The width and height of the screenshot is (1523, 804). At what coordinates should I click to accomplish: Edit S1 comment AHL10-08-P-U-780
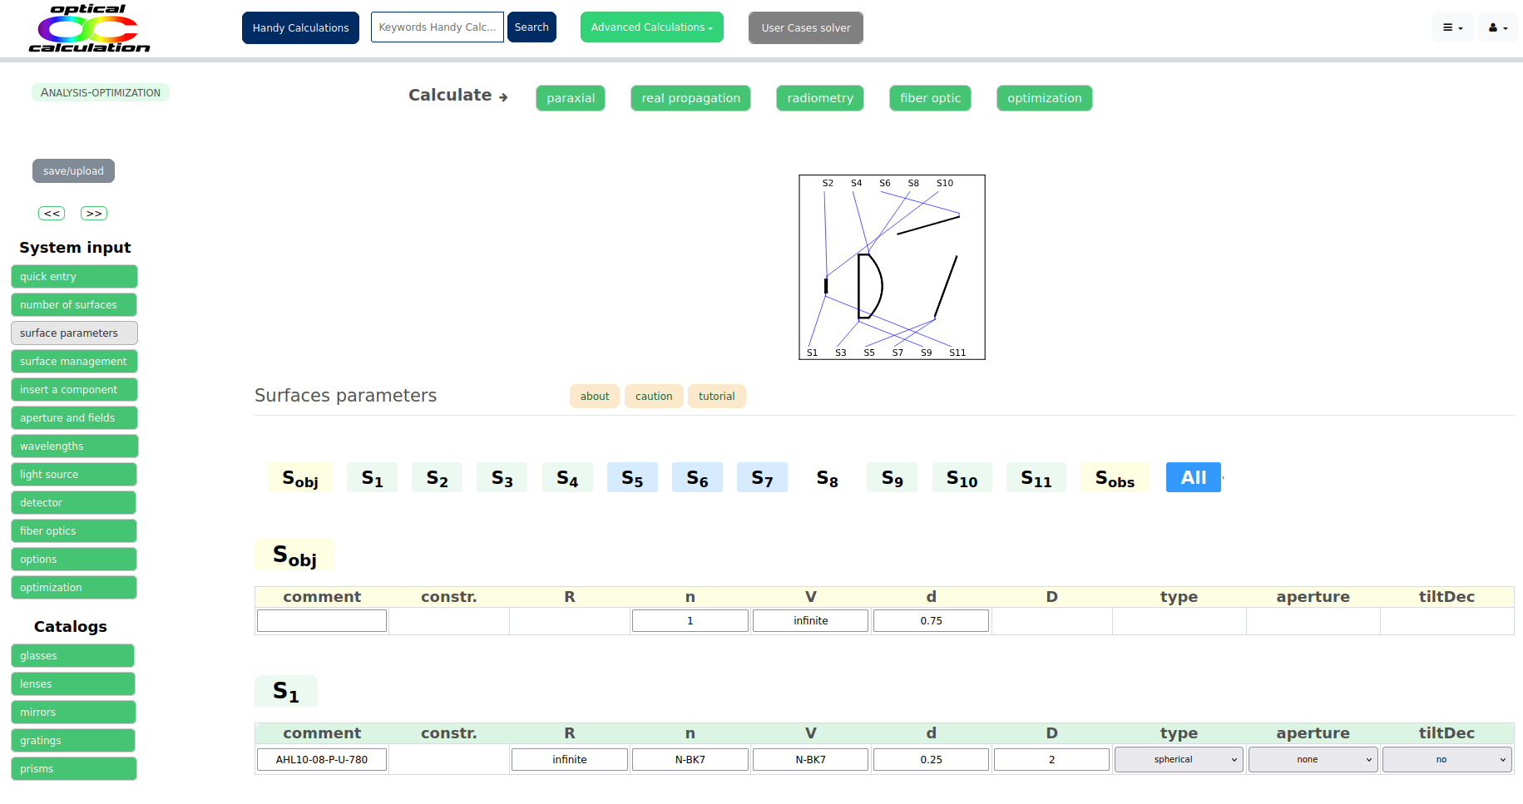pyautogui.click(x=322, y=759)
